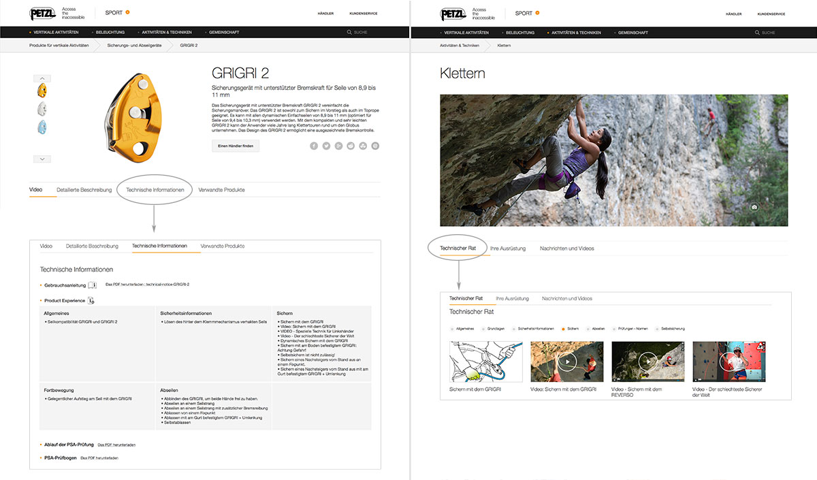Open Kundenservice link on the GRIGRI 2 page

pos(364,14)
